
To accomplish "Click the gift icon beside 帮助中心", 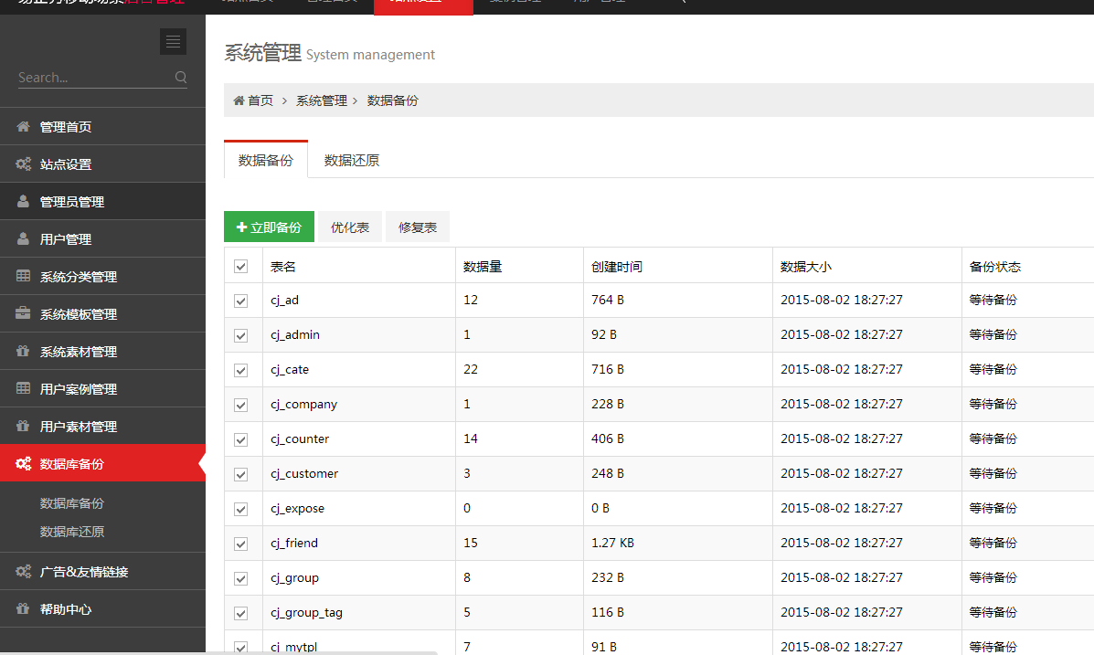I will point(24,609).
